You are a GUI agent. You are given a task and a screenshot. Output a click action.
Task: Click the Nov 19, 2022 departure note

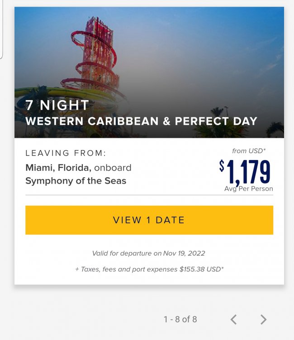click(x=148, y=253)
